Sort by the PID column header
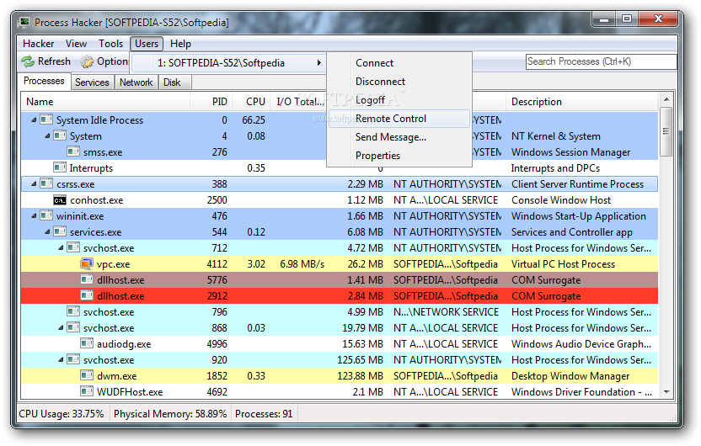This screenshot has width=701, height=446. coord(210,102)
